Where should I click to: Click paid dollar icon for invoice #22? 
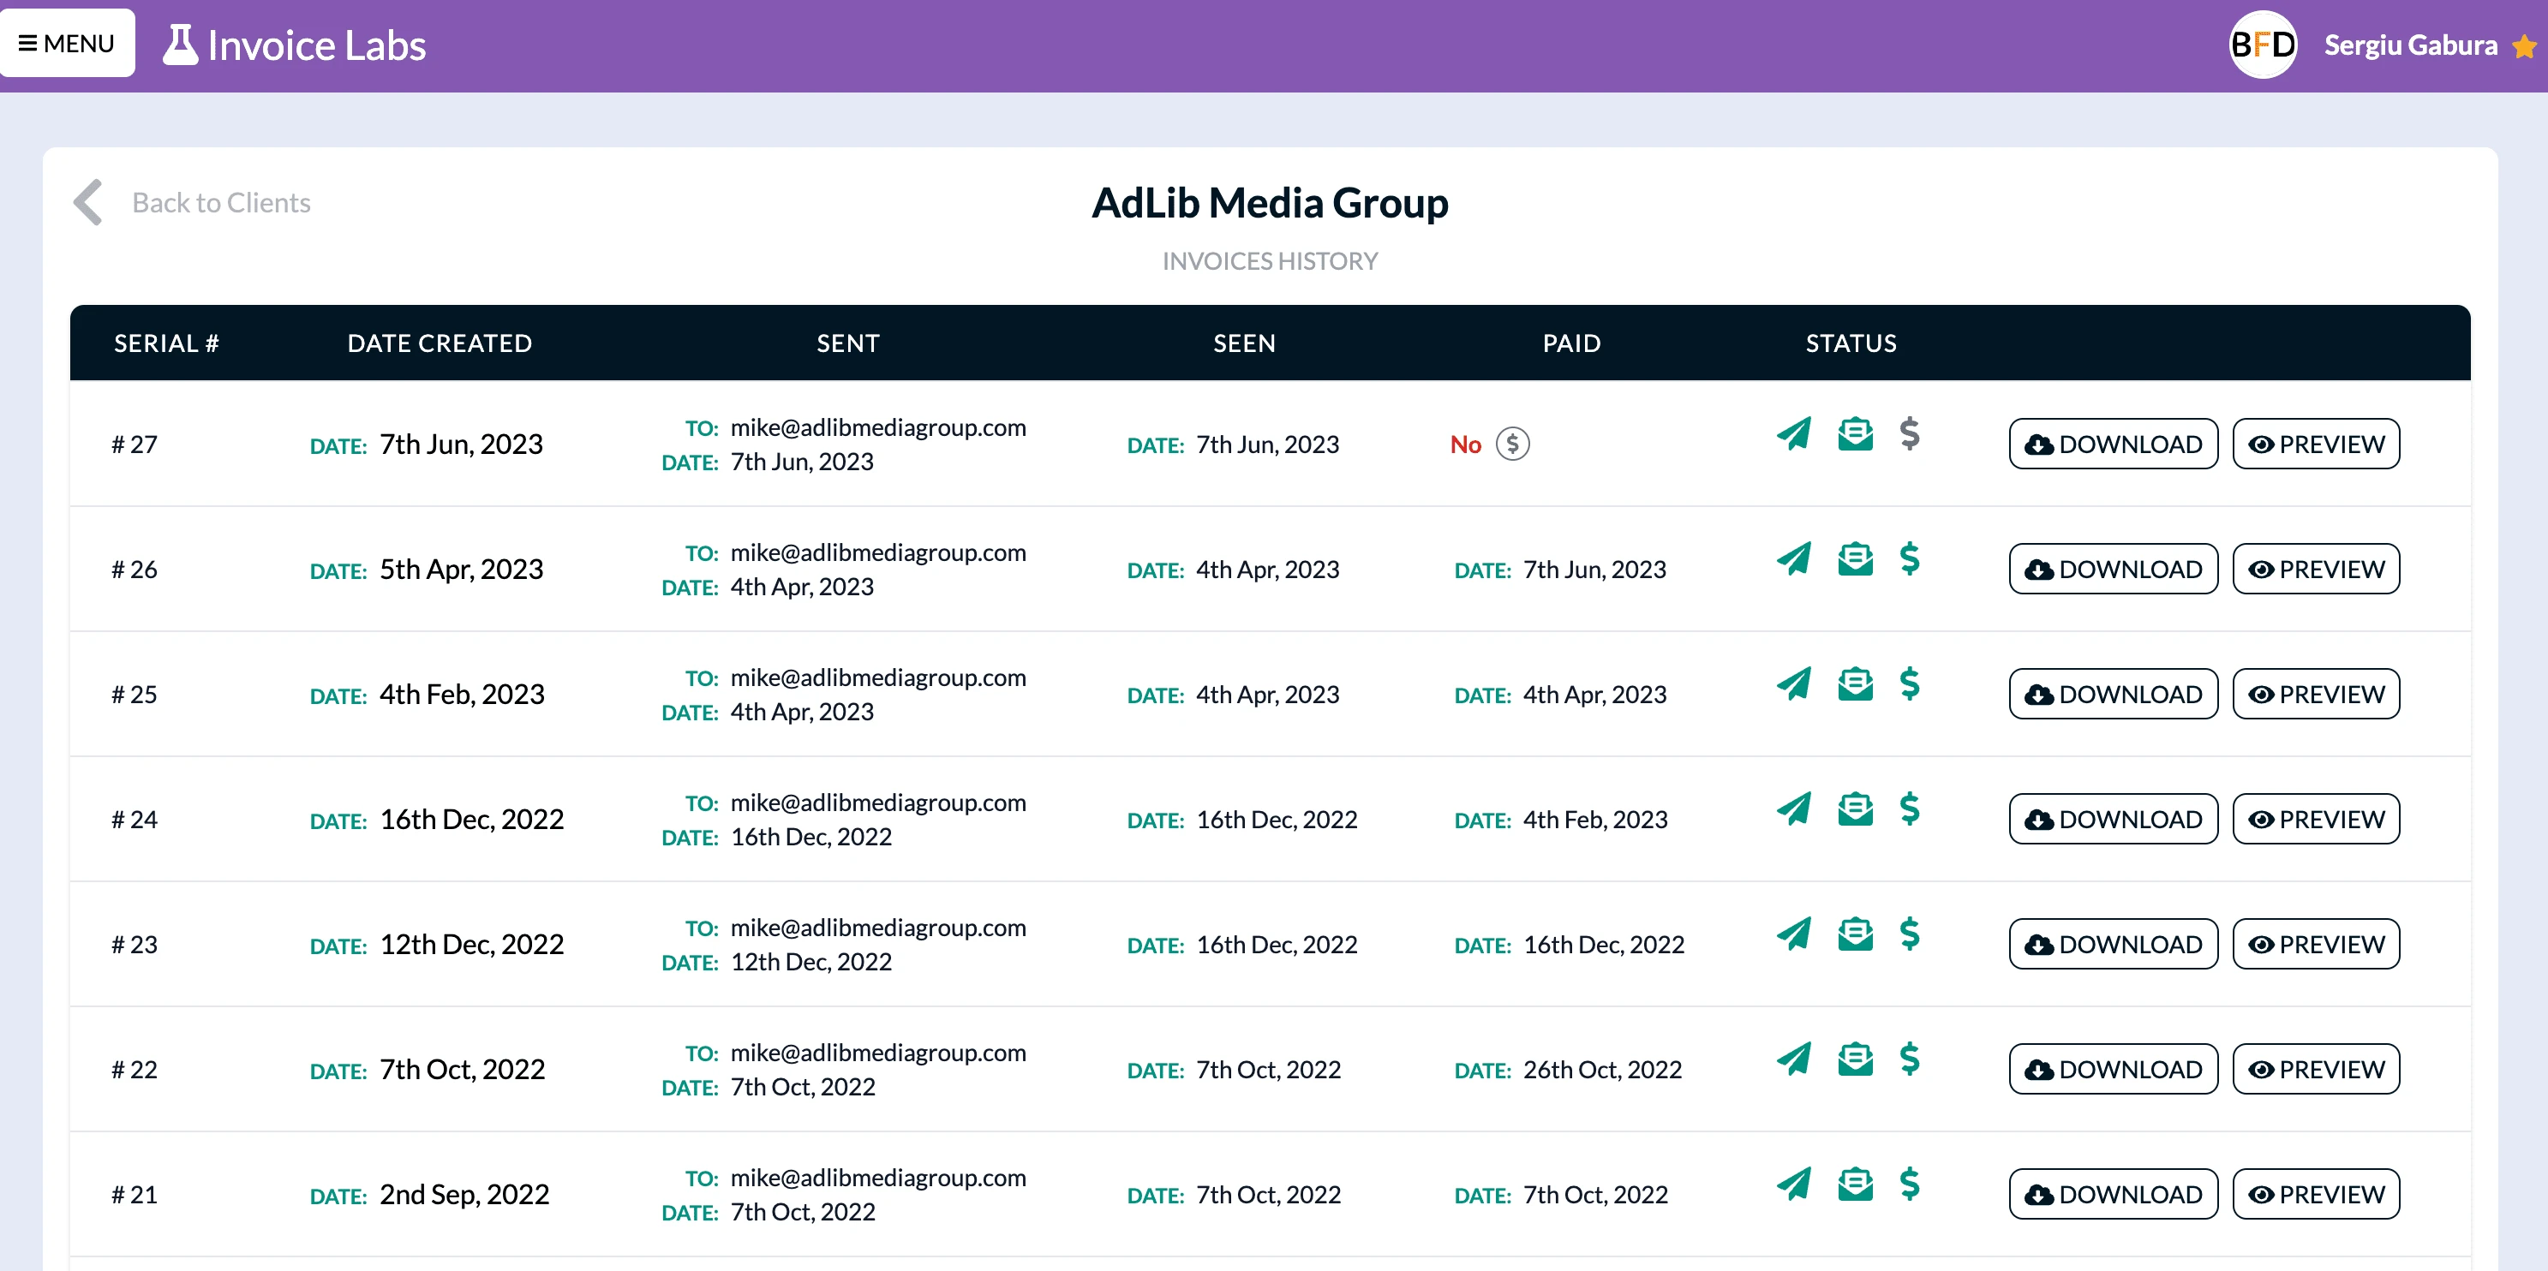(1909, 1059)
